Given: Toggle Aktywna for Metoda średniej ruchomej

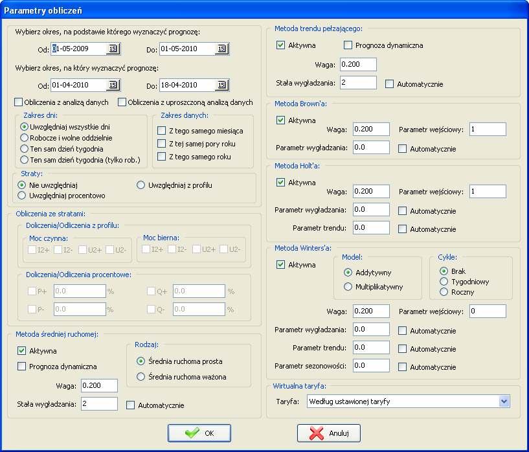Looking at the screenshot, I should point(21,351).
